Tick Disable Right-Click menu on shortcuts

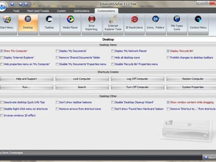(2, 109)
